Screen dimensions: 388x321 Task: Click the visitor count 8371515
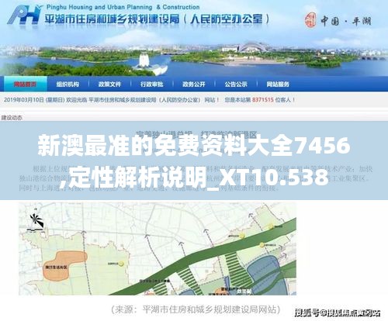[x=263, y=100]
